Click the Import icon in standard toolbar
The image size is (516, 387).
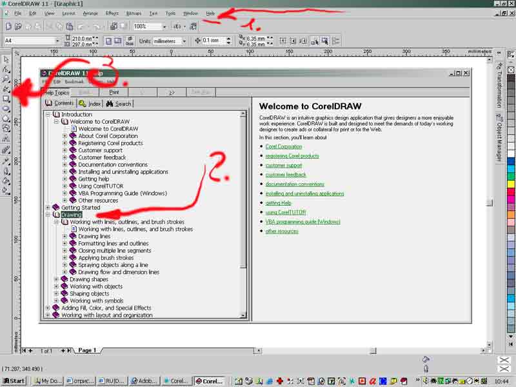tap(114, 26)
